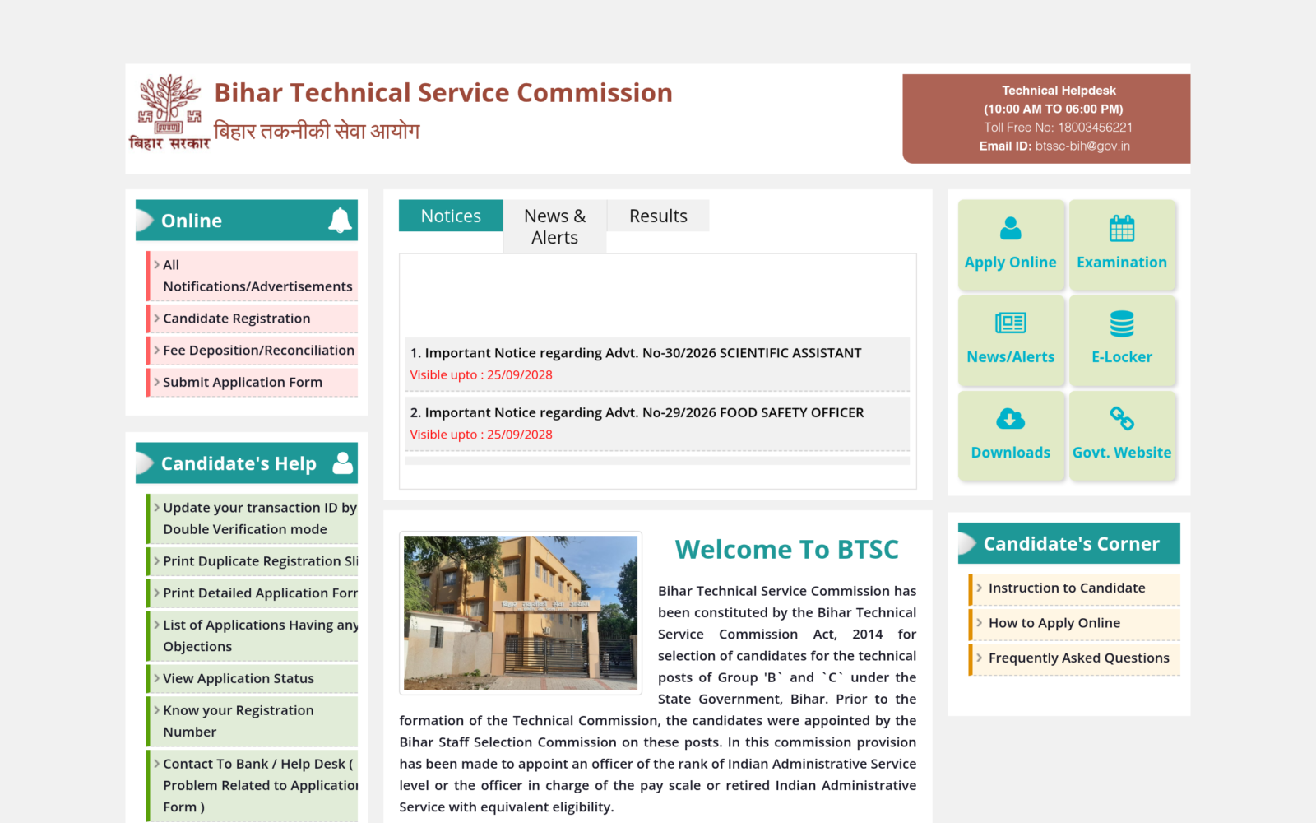
Task: Click the person icon in Candidate's Help header
Action: [x=342, y=463]
